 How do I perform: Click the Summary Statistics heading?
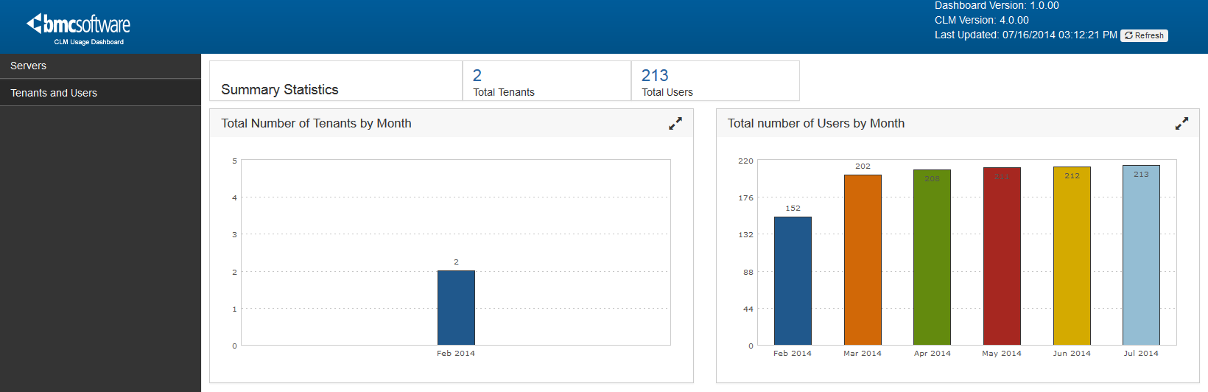click(280, 89)
